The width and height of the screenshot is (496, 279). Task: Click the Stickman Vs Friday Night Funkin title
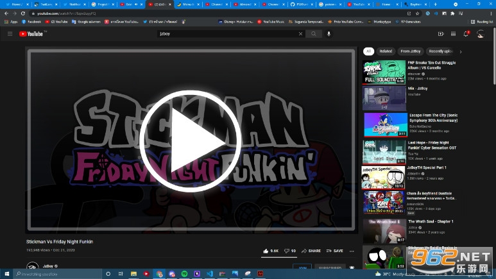click(x=60, y=242)
